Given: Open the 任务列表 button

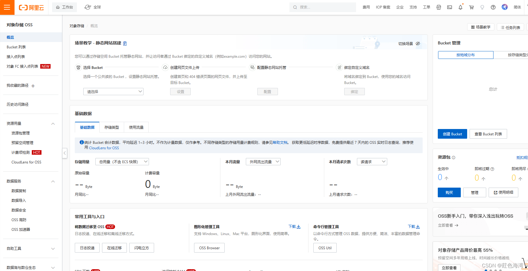Looking at the screenshot, I should pos(510,27).
